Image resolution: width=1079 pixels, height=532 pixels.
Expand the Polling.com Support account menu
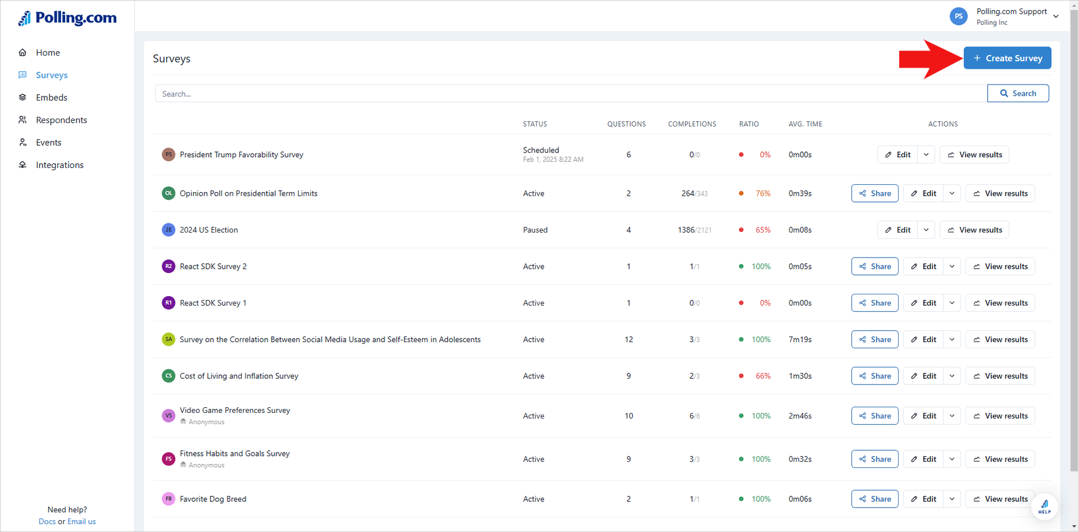(1056, 16)
